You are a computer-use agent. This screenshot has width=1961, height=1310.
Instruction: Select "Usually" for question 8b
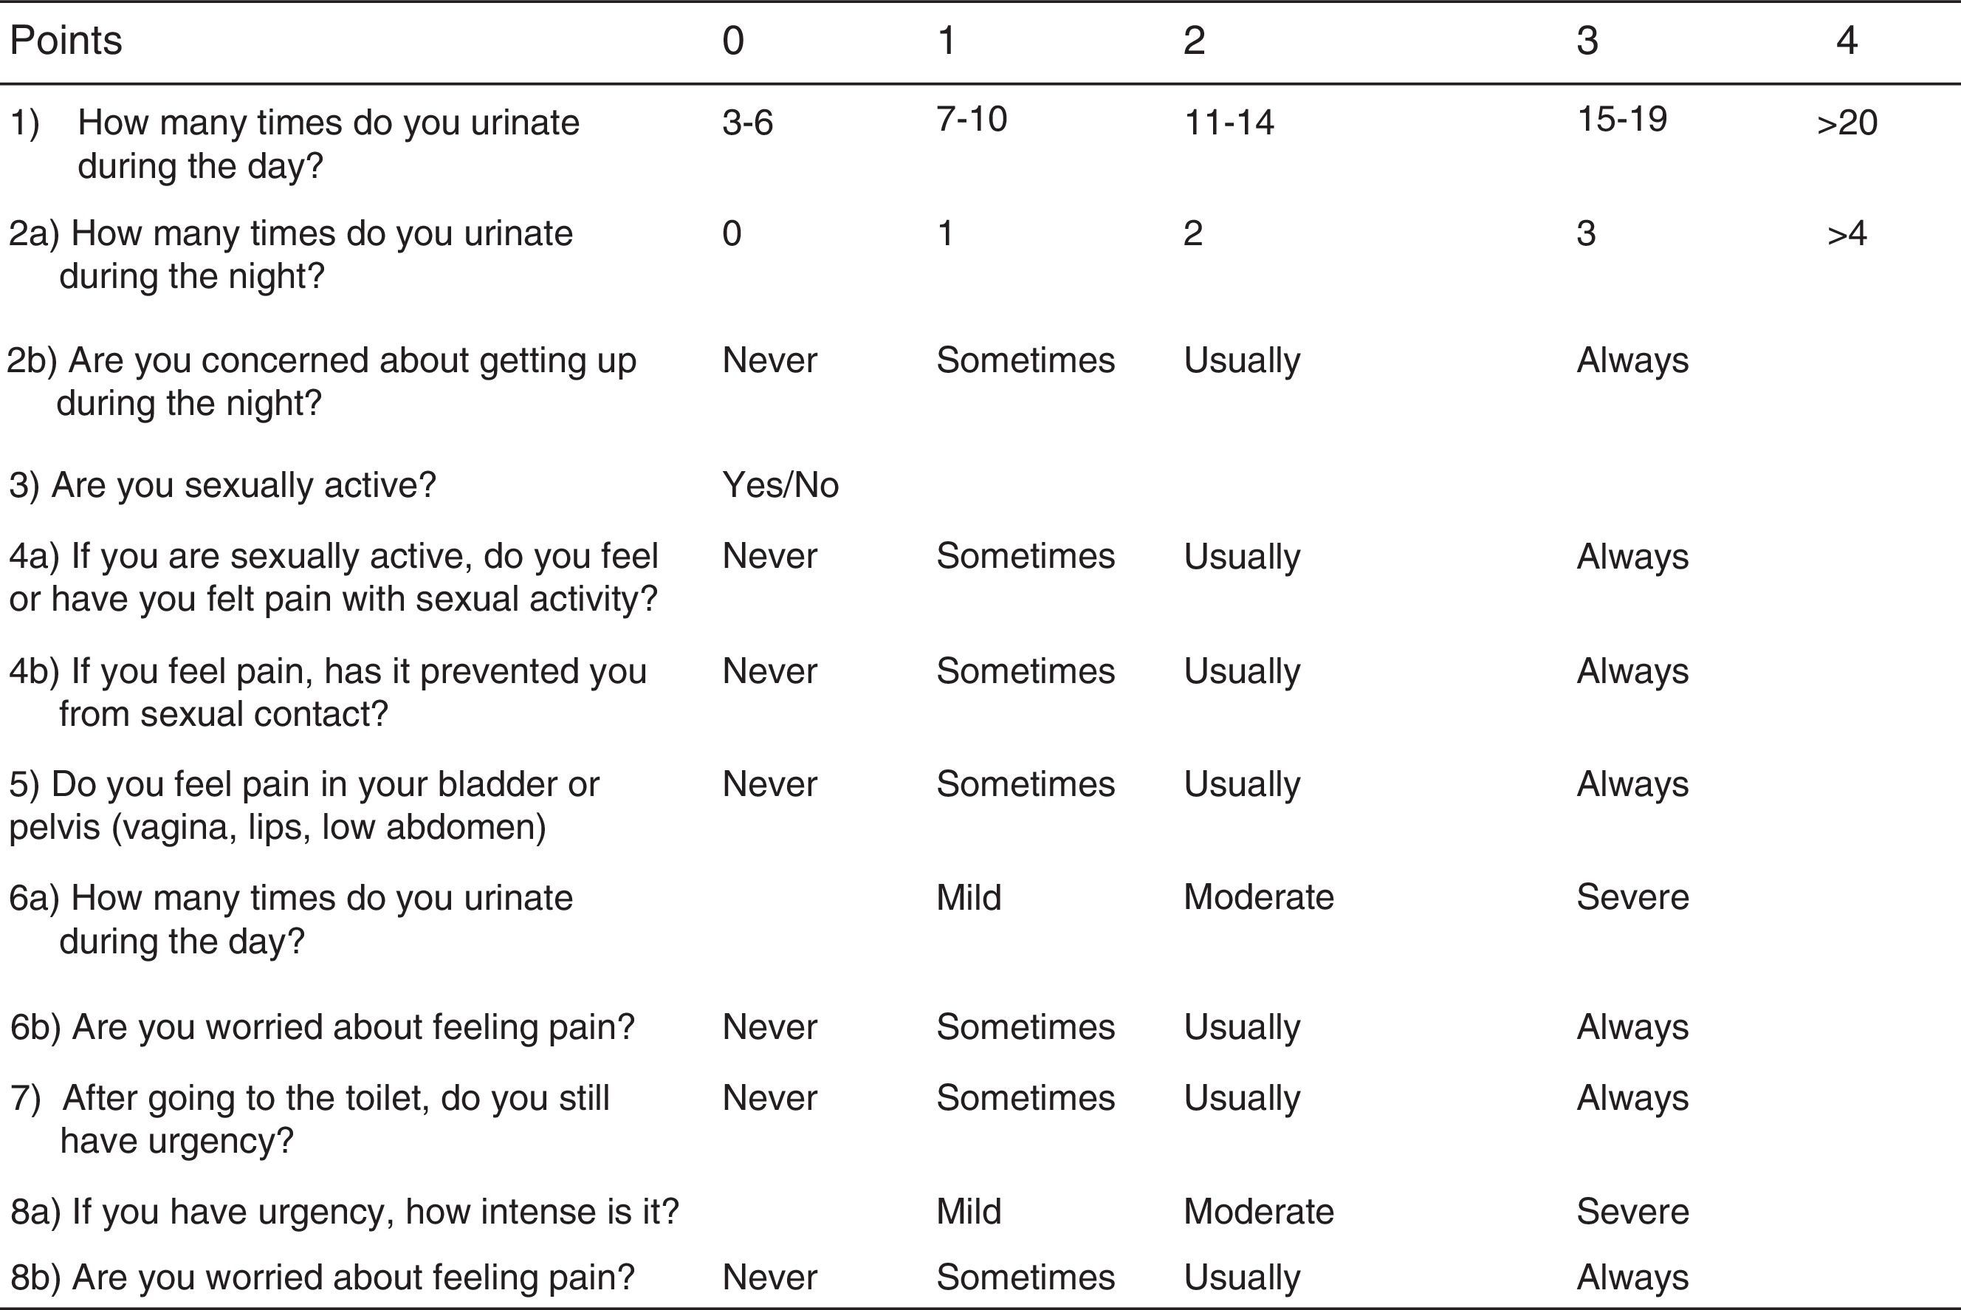[x=1241, y=1278]
